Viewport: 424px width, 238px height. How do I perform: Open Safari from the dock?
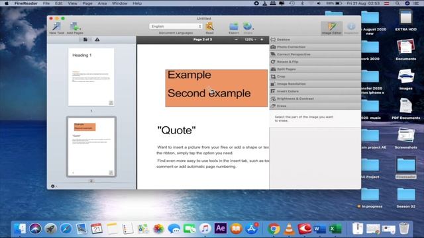(66, 229)
